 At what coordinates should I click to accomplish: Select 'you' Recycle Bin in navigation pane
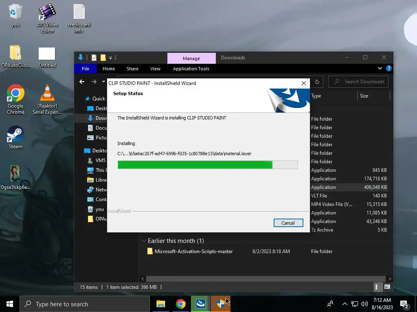pos(96,209)
